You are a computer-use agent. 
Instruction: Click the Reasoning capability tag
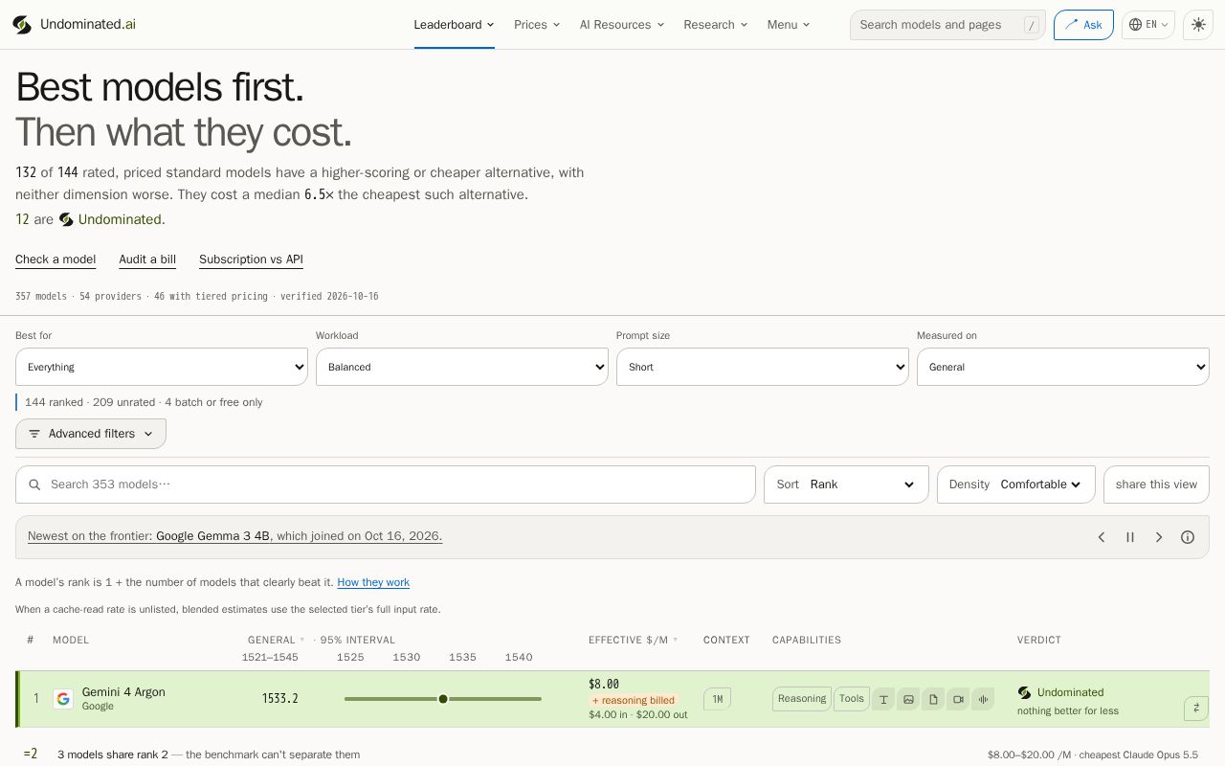[802, 699]
